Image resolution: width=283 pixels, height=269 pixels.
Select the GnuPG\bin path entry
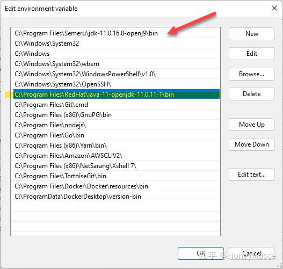click(x=117, y=115)
